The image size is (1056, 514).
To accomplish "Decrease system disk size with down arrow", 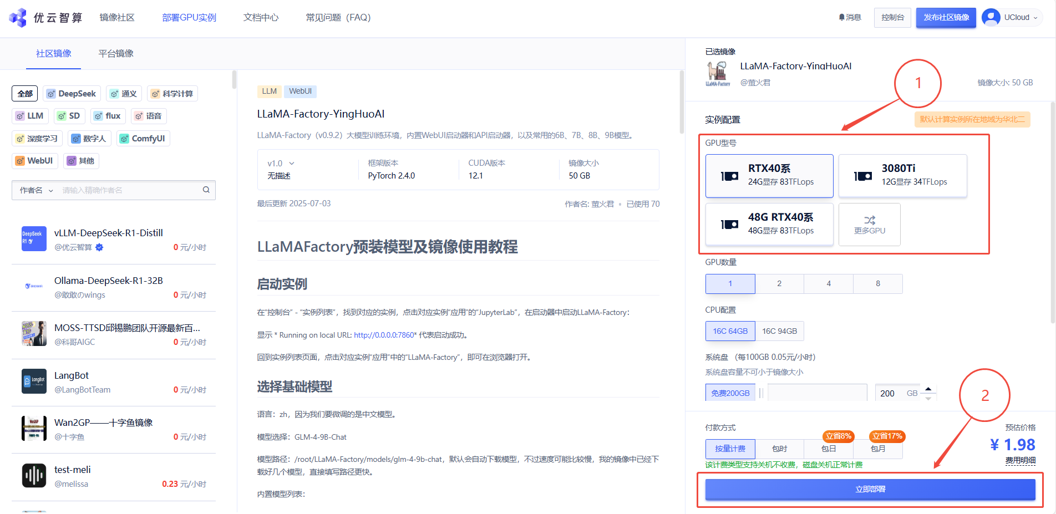I will tap(928, 398).
